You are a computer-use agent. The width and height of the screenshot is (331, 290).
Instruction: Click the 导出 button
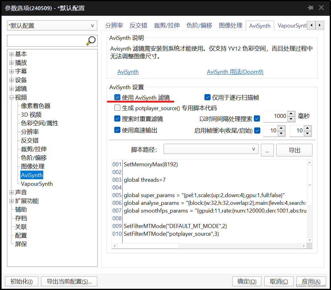pyautogui.click(x=294, y=150)
